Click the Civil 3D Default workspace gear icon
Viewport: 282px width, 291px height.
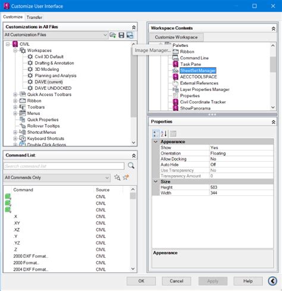pyautogui.click(x=30, y=57)
